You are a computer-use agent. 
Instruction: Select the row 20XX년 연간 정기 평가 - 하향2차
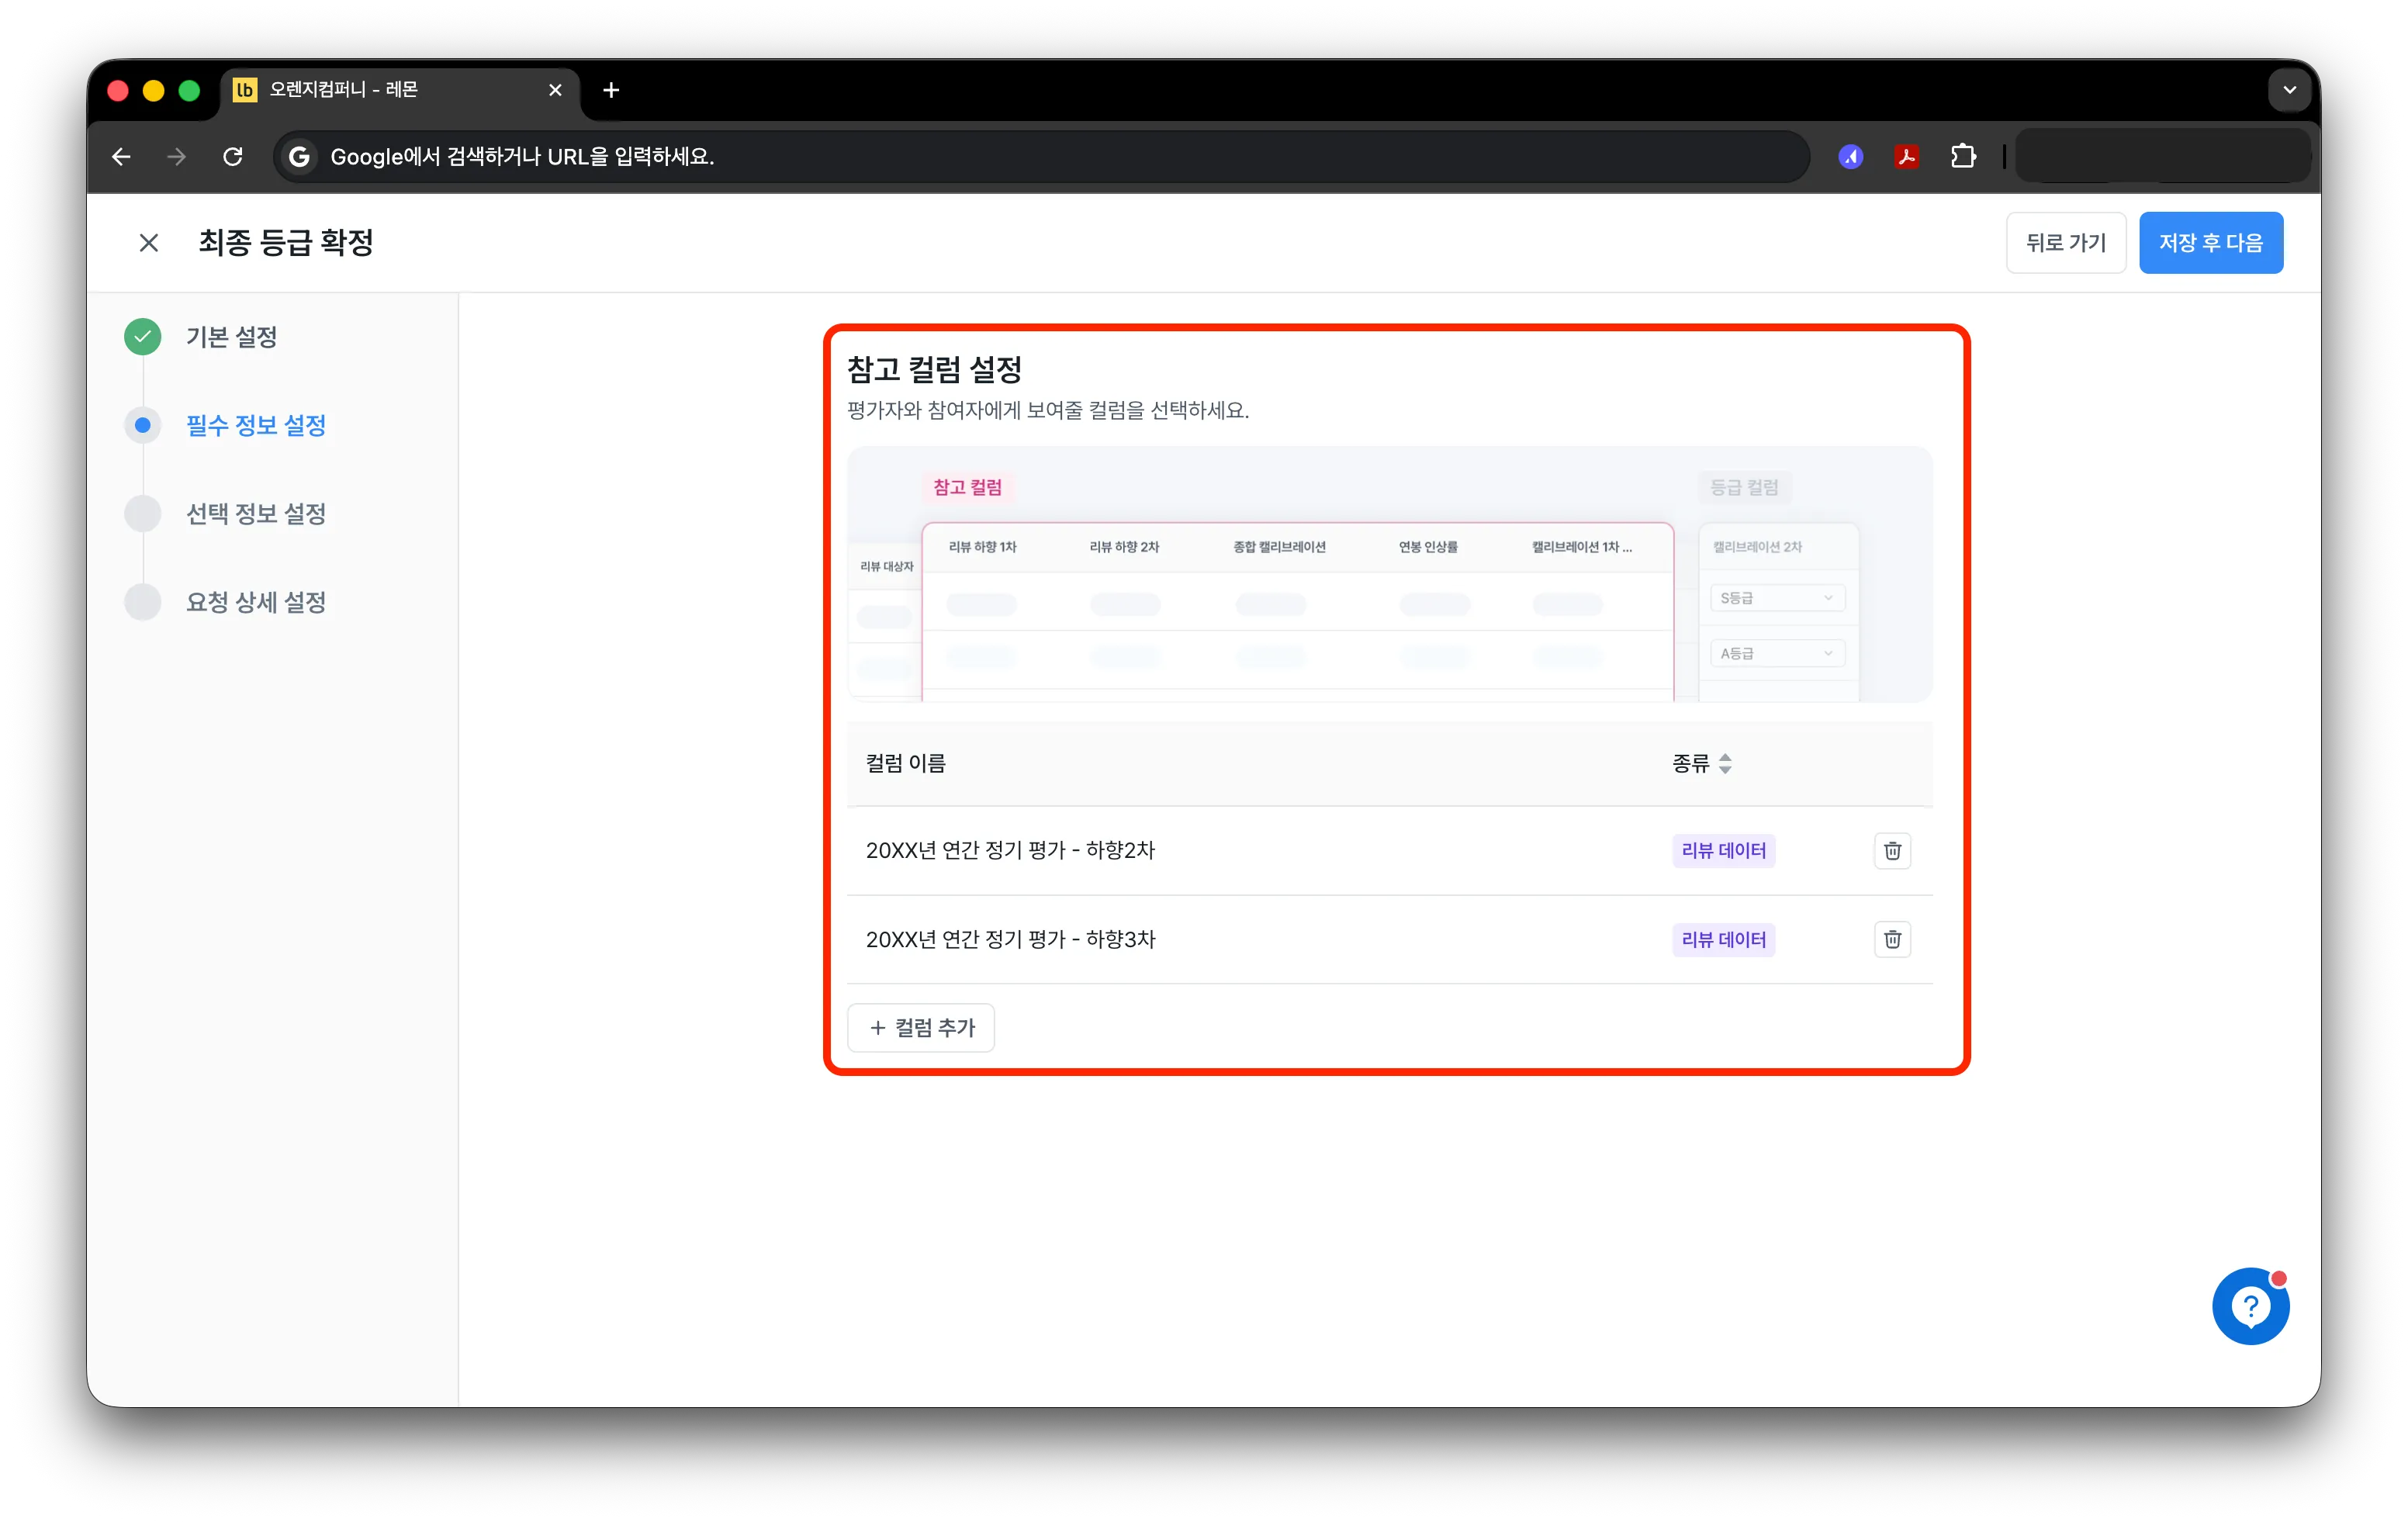click(1389, 850)
